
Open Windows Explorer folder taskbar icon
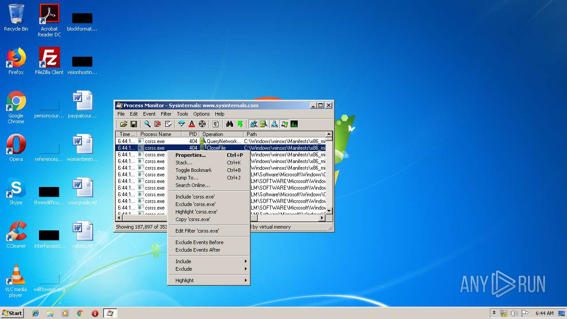(50, 313)
